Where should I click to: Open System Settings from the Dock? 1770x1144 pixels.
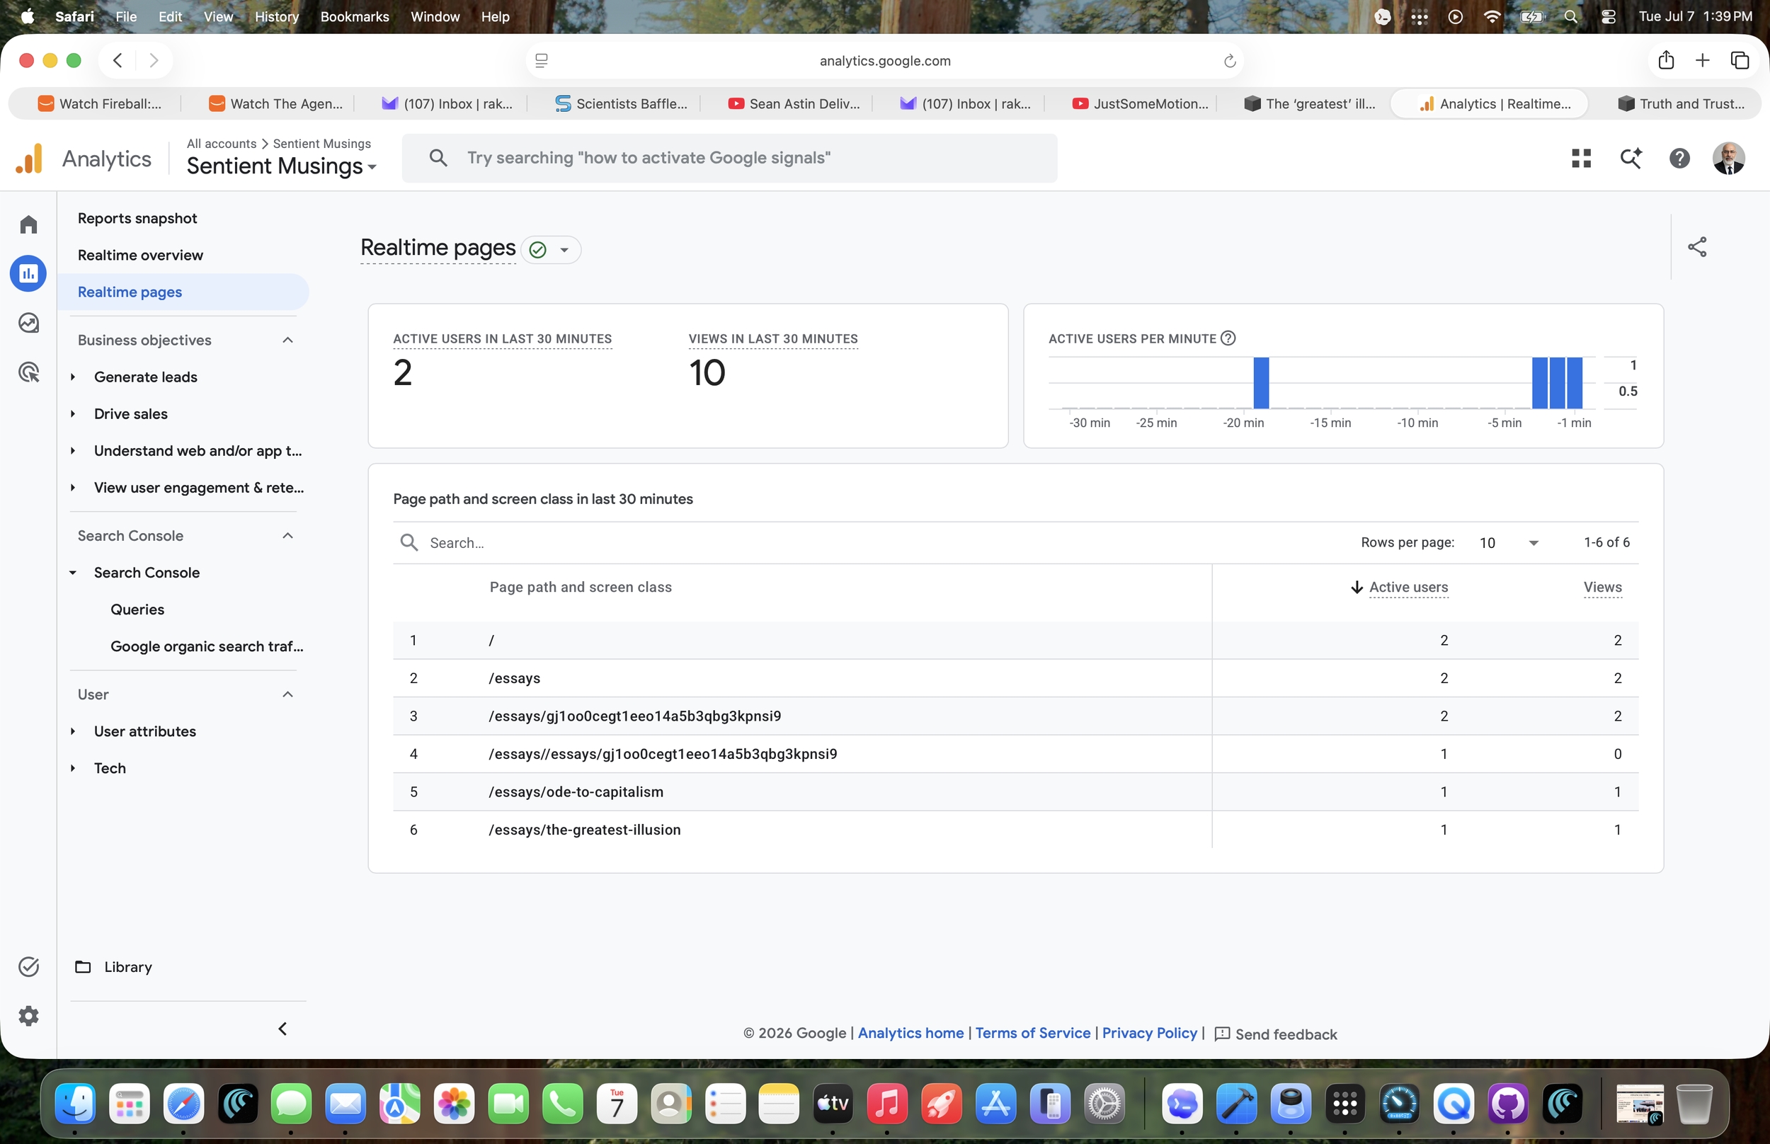(x=1104, y=1104)
